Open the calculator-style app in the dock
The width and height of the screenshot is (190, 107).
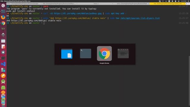[3, 70]
